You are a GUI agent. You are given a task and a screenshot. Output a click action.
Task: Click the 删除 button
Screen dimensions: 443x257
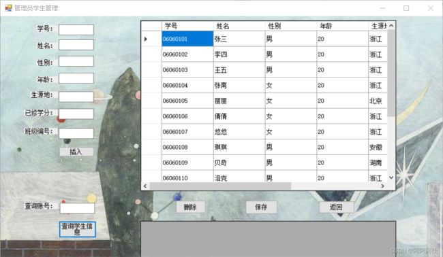190,207
